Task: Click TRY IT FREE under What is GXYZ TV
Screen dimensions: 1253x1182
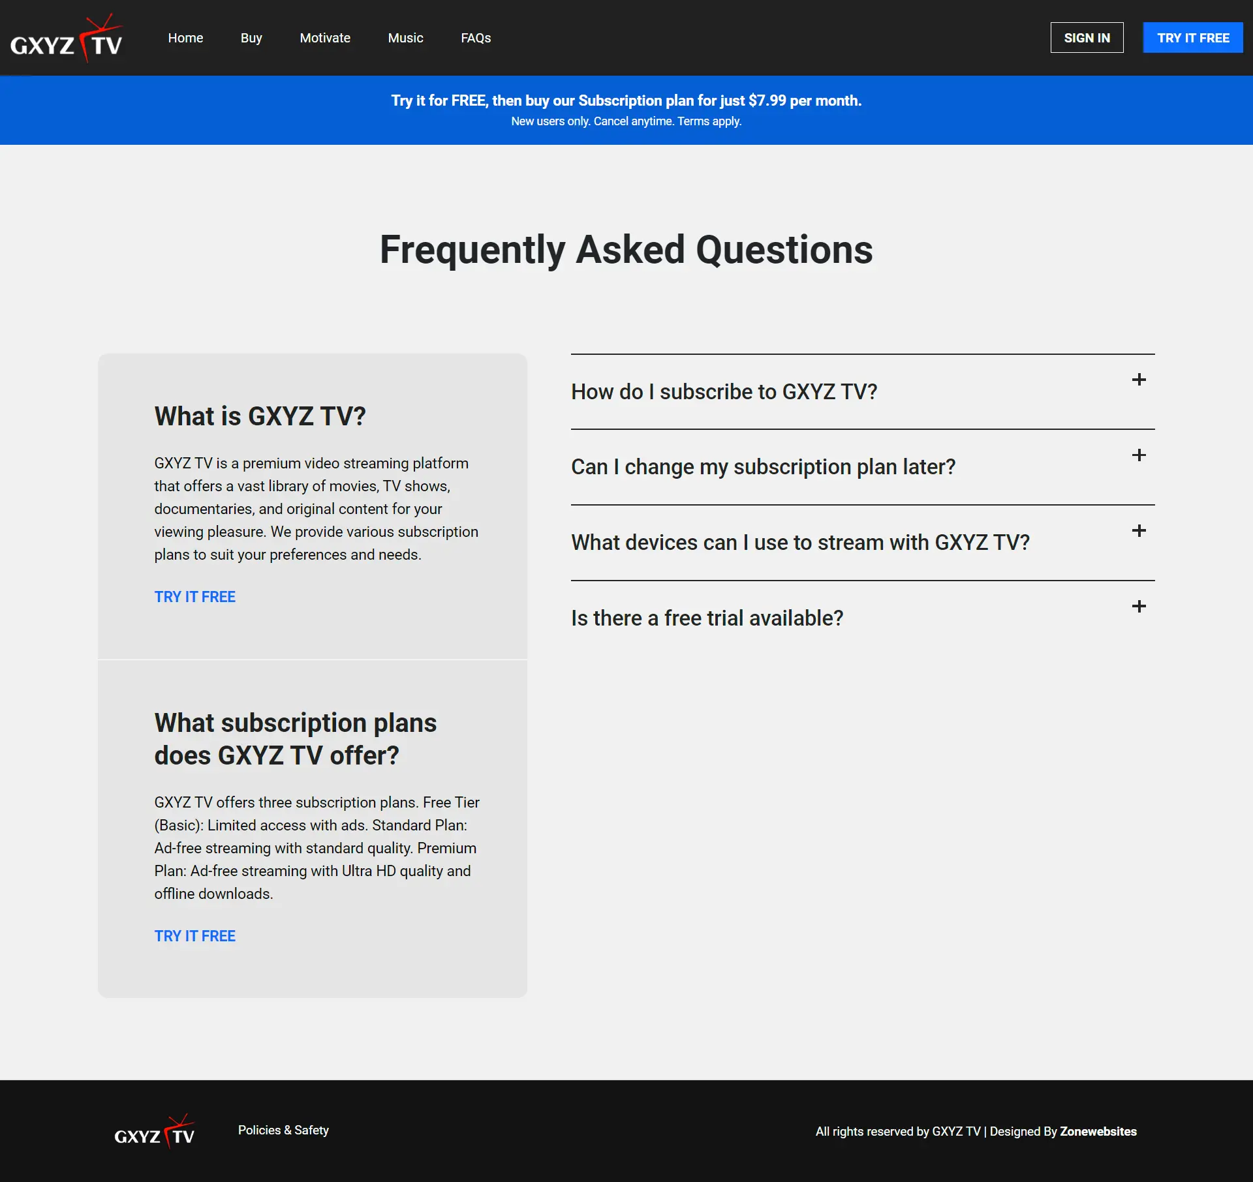Action: [194, 597]
